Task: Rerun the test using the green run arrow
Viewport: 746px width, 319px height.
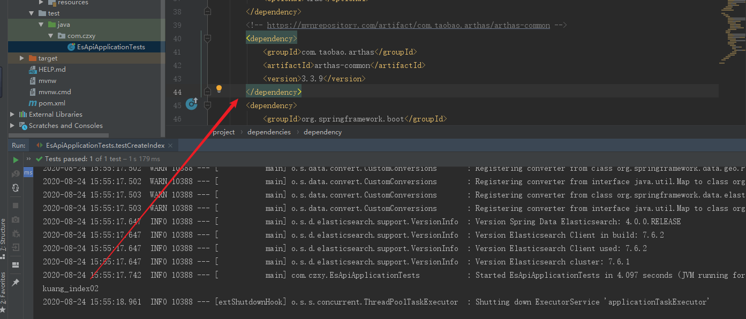Action: tap(16, 159)
